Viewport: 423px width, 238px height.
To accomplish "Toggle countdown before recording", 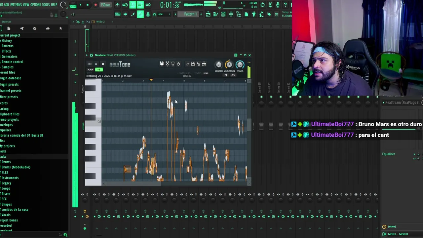I will (x=133, y=5).
